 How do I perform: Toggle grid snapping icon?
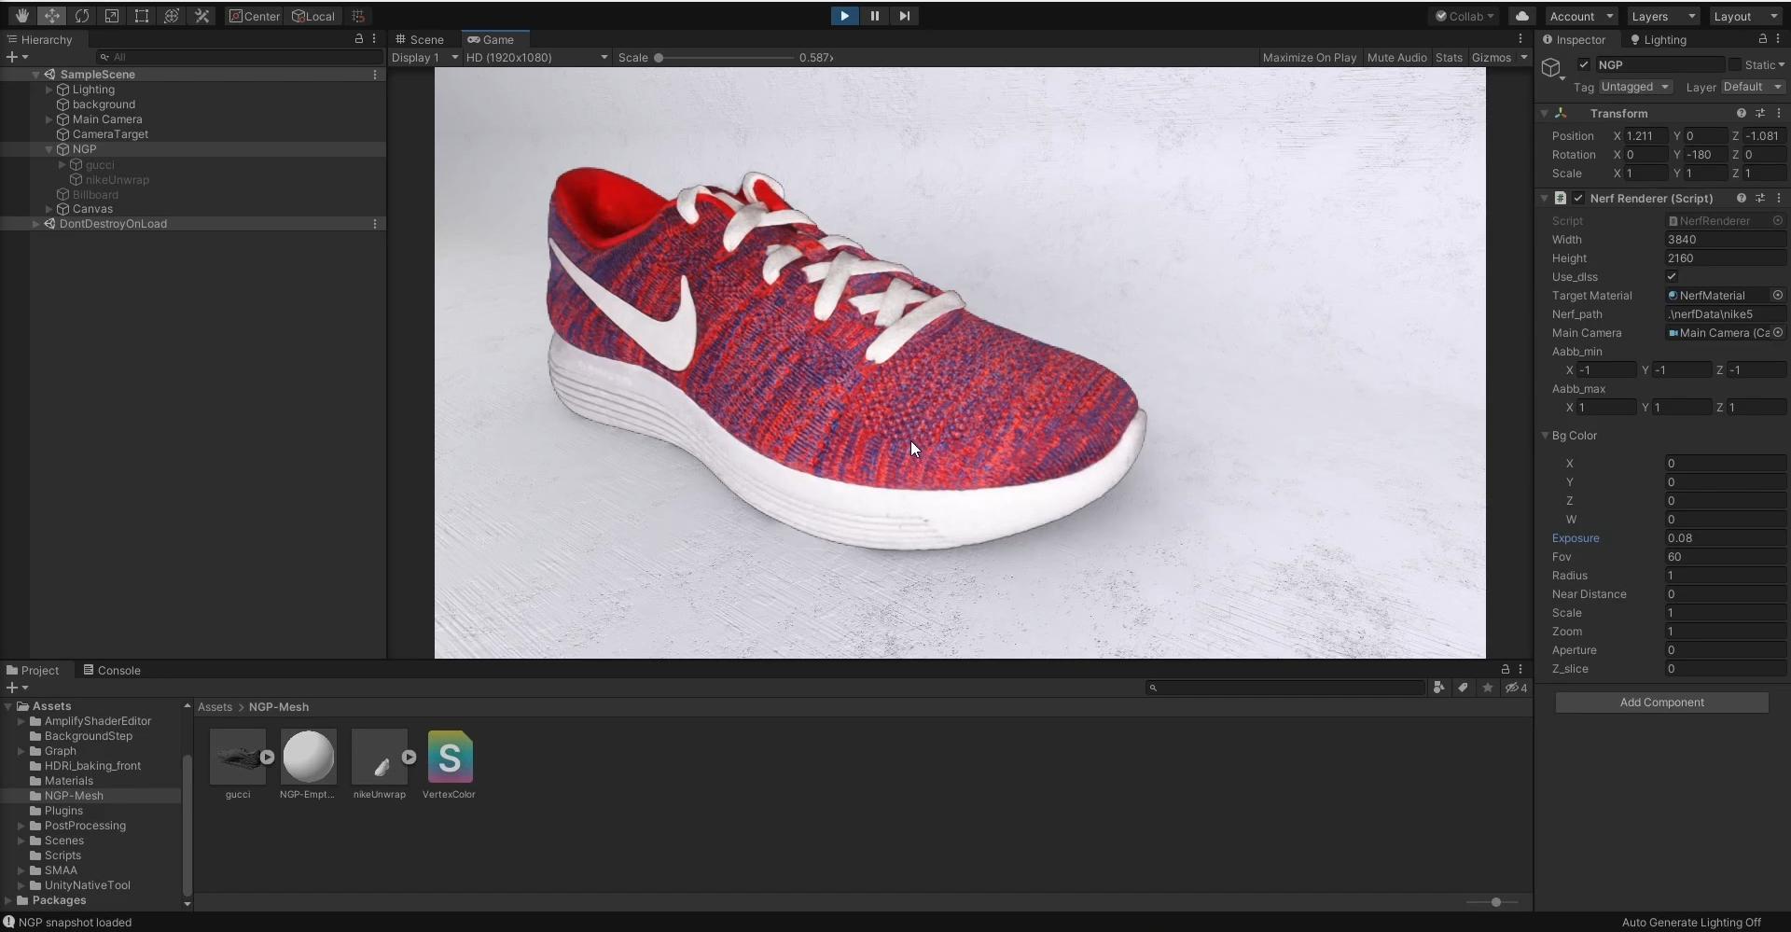click(358, 16)
